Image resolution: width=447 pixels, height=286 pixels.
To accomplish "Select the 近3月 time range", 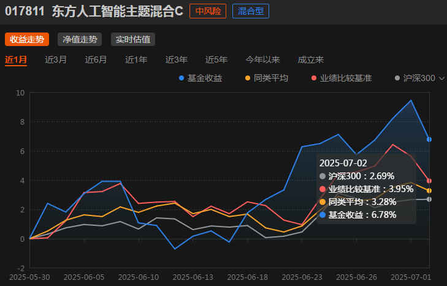I will [x=56, y=60].
